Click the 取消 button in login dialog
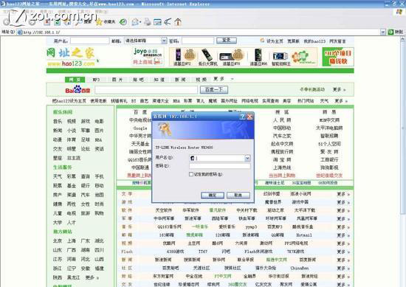 click(238, 195)
